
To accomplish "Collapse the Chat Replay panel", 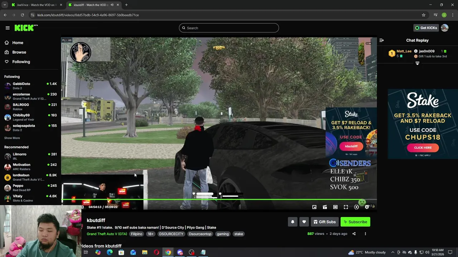I will click(381, 40).
